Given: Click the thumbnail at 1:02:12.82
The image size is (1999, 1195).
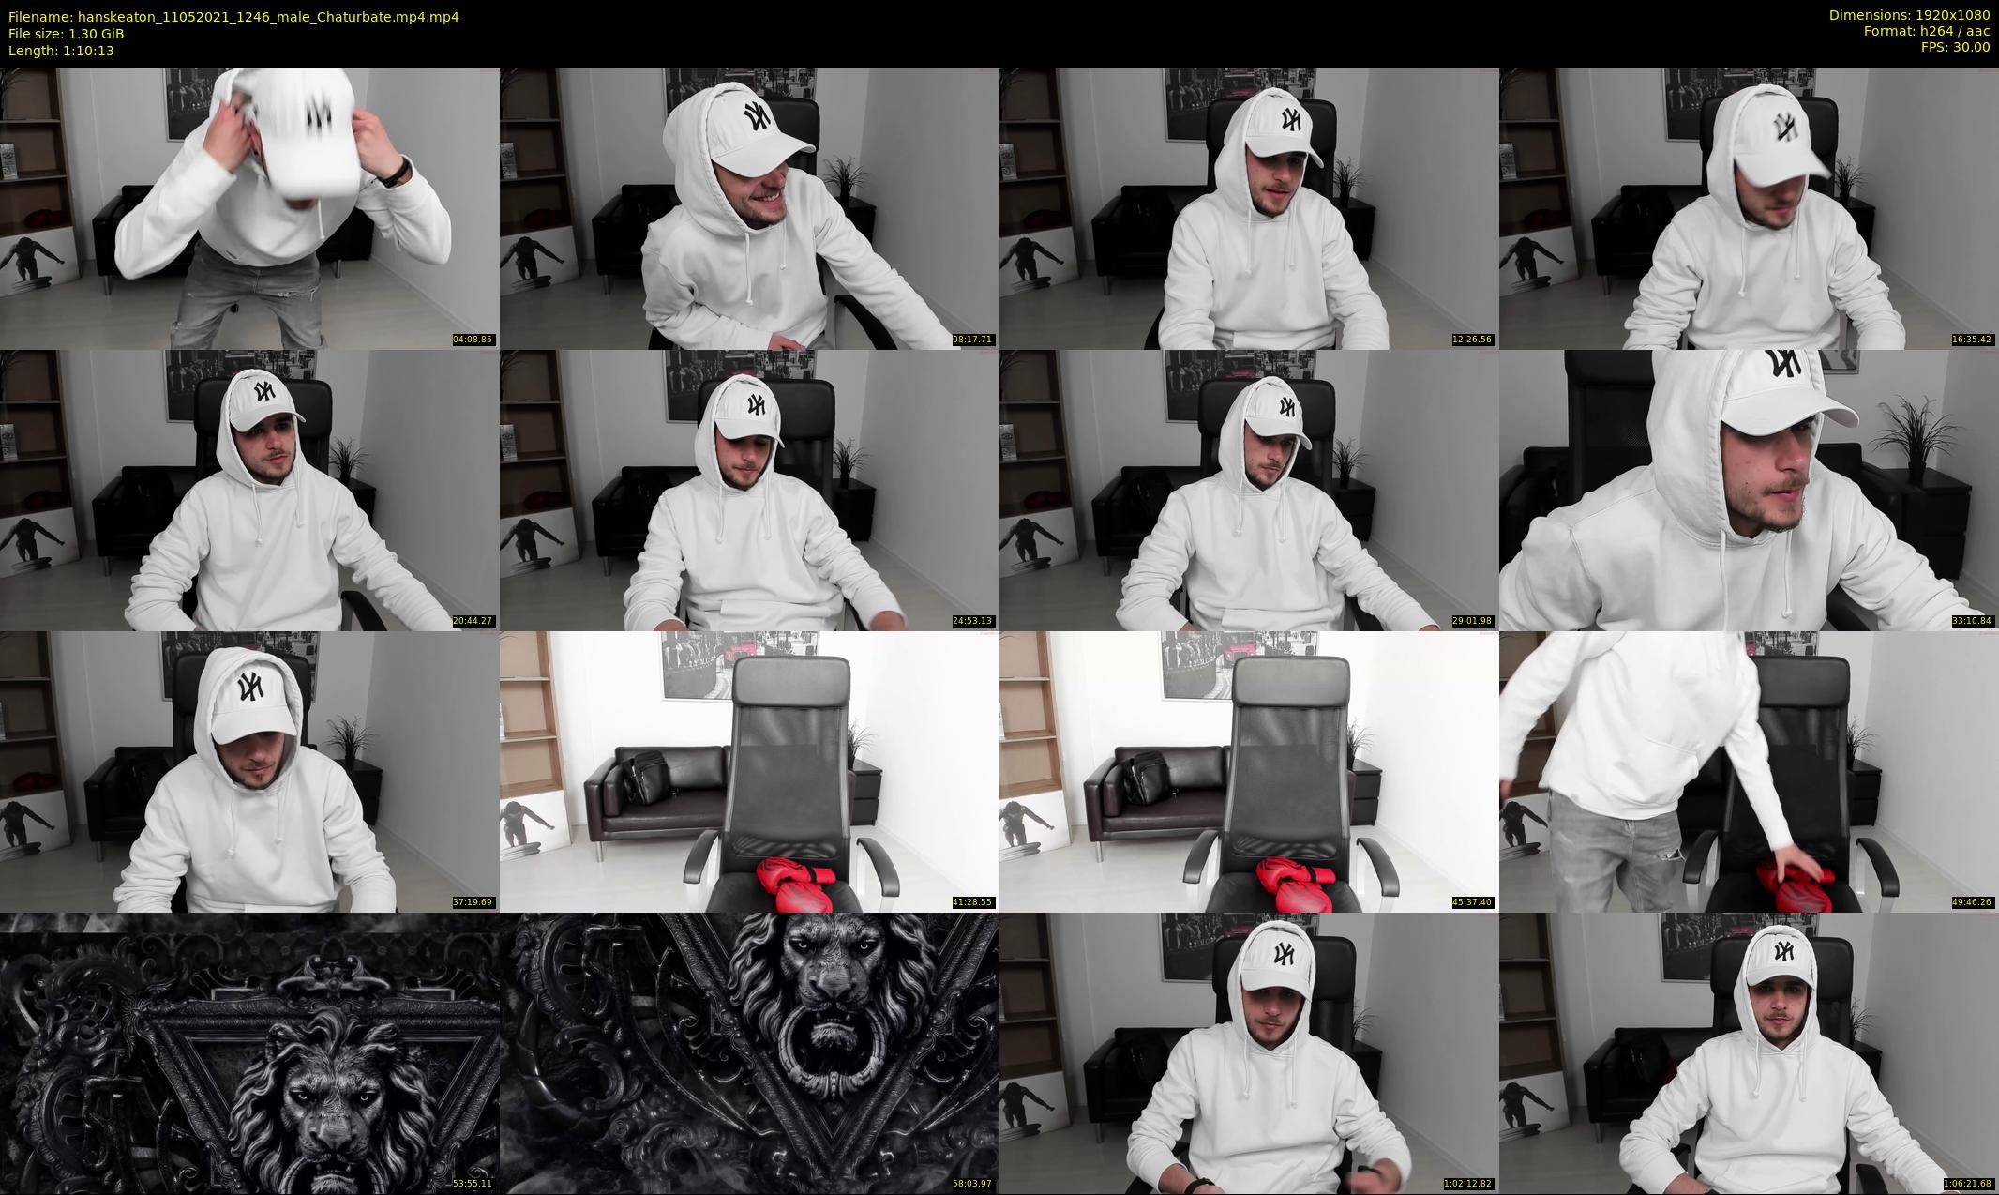Looking at the screenshot, I should (x=1248, y=1052).
